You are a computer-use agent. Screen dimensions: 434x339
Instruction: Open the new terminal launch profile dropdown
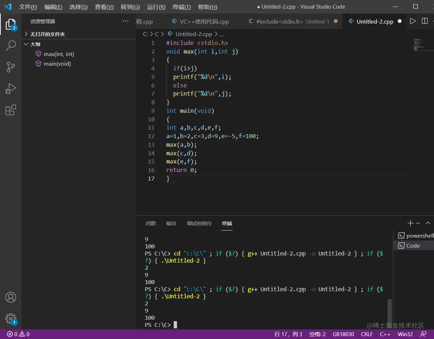coord(418,223)
